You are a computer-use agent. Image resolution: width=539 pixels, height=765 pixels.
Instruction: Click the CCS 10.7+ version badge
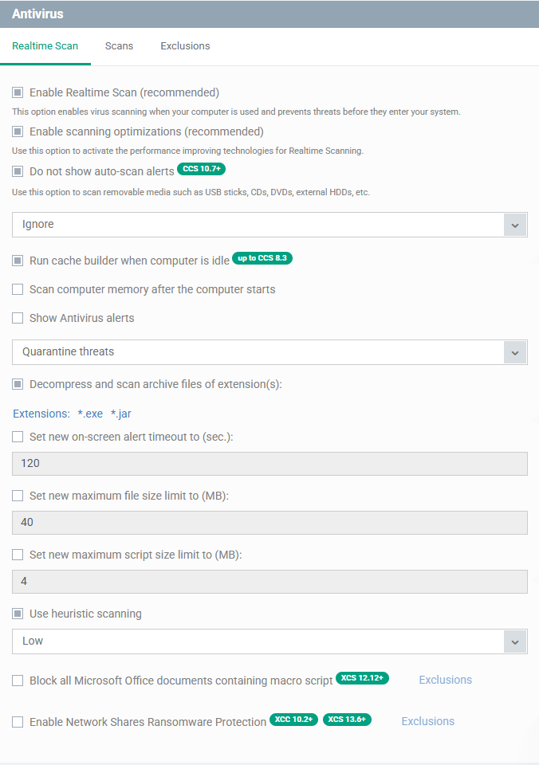point(202,169)
